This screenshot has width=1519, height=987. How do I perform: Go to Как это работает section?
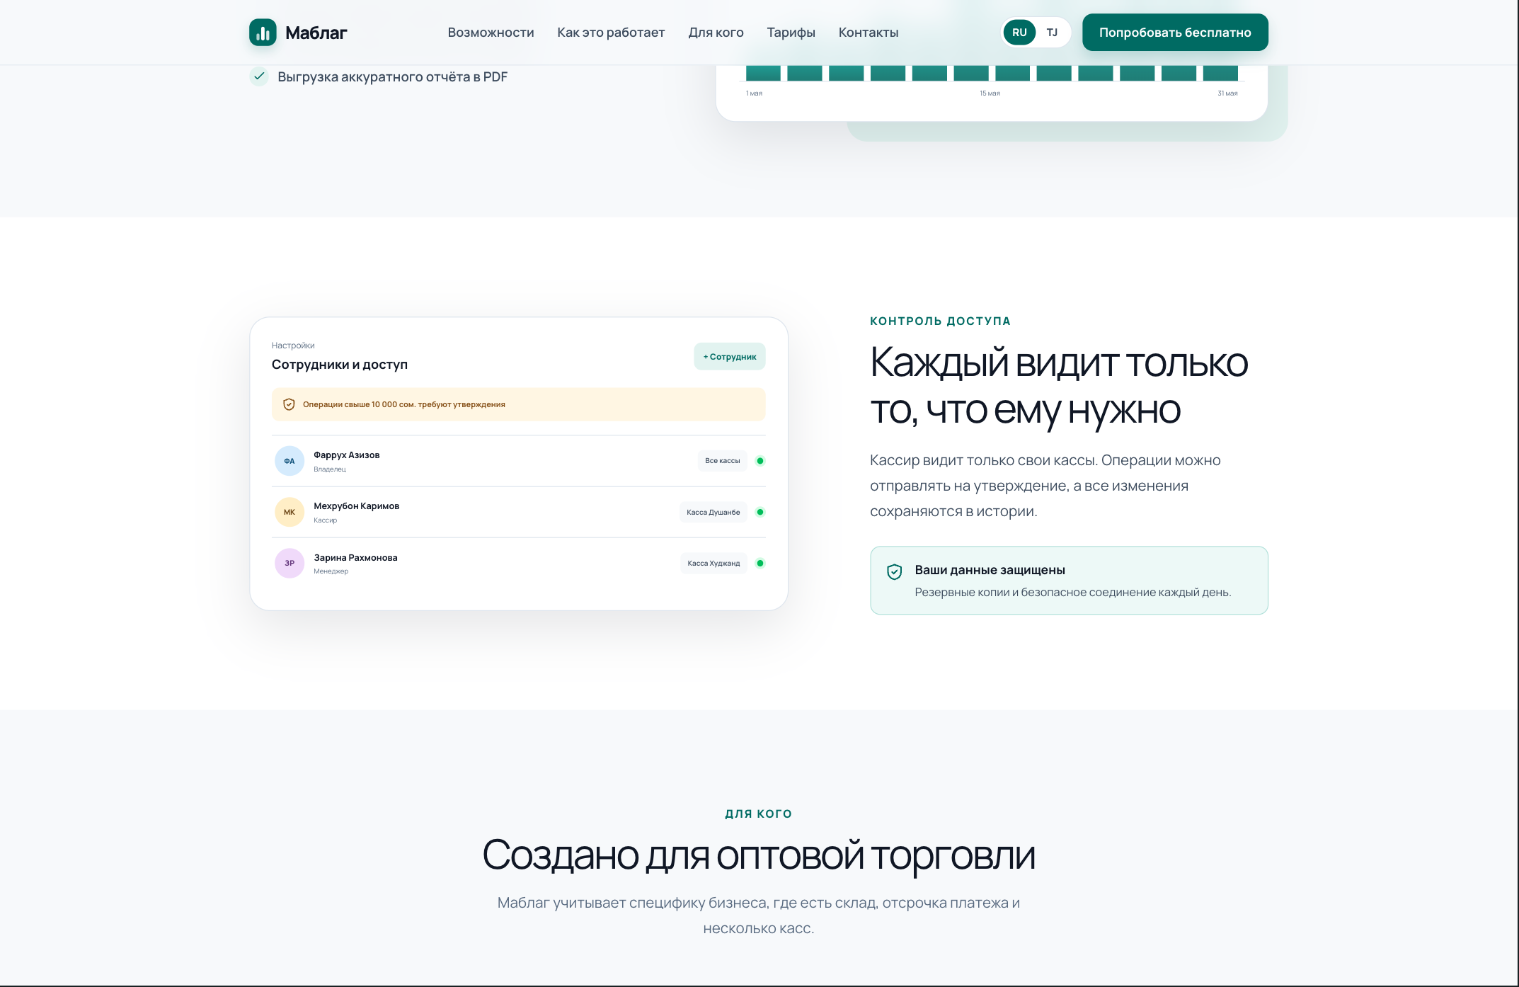(x=611, y=33)
